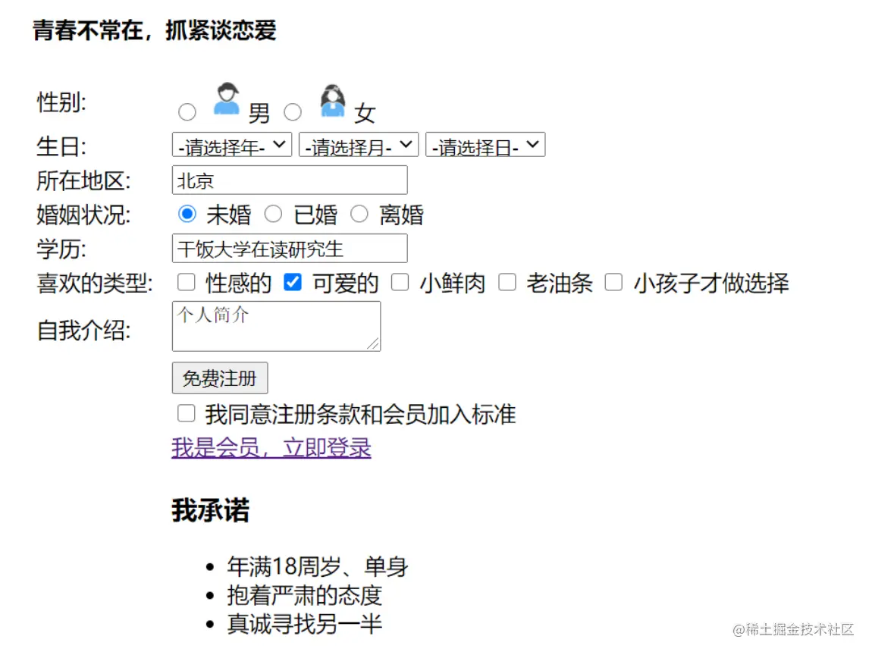Image resolution: width=872 pixels, height=655 pixels.
Task: Click the male avatar icon
Action: (x=227, y=99)
